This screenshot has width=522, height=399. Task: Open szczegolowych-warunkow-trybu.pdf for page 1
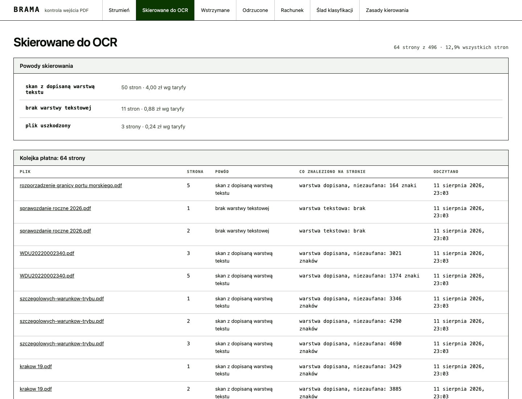click(62, 299)
